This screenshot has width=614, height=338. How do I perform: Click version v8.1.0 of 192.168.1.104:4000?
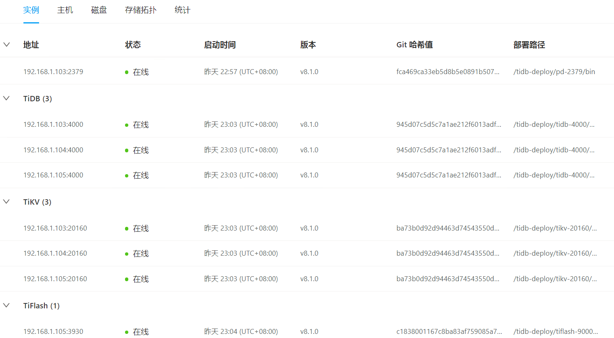coord(309,150)
